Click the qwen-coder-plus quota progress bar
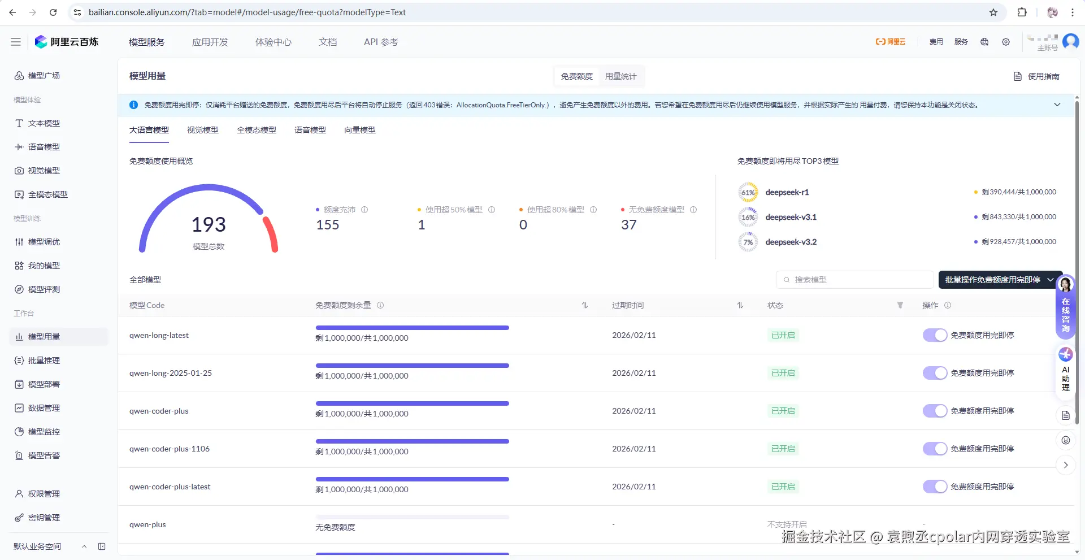This screenshot has height=560, width=1085. [413, 403]
